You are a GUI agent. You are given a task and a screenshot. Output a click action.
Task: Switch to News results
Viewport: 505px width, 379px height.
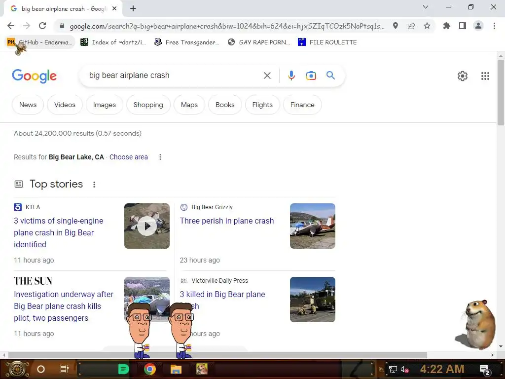tap(28, 105)
